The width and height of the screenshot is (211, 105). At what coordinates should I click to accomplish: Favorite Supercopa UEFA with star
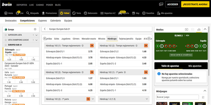(x=6, y=35)
